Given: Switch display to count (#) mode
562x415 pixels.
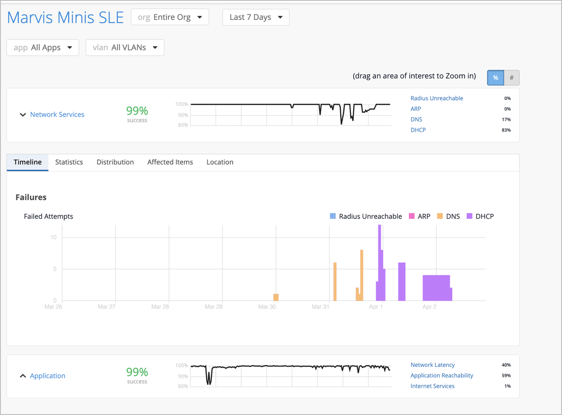Looking at the screenshot, I should tap(511, 78).
